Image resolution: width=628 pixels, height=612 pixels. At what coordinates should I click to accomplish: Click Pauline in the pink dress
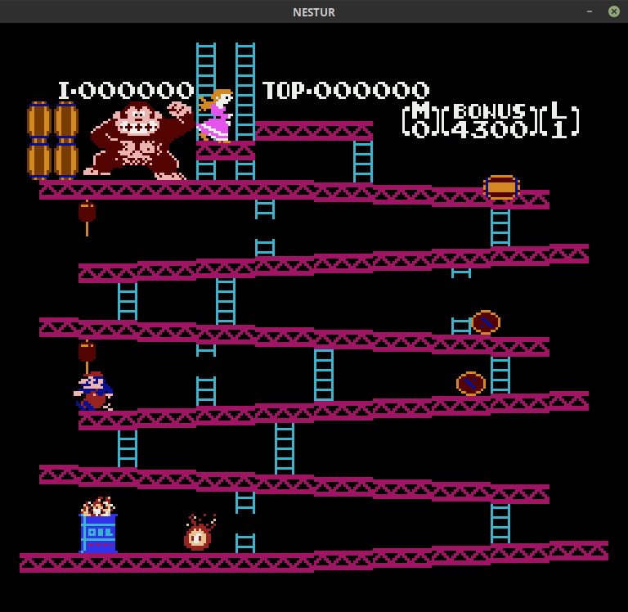216,115
